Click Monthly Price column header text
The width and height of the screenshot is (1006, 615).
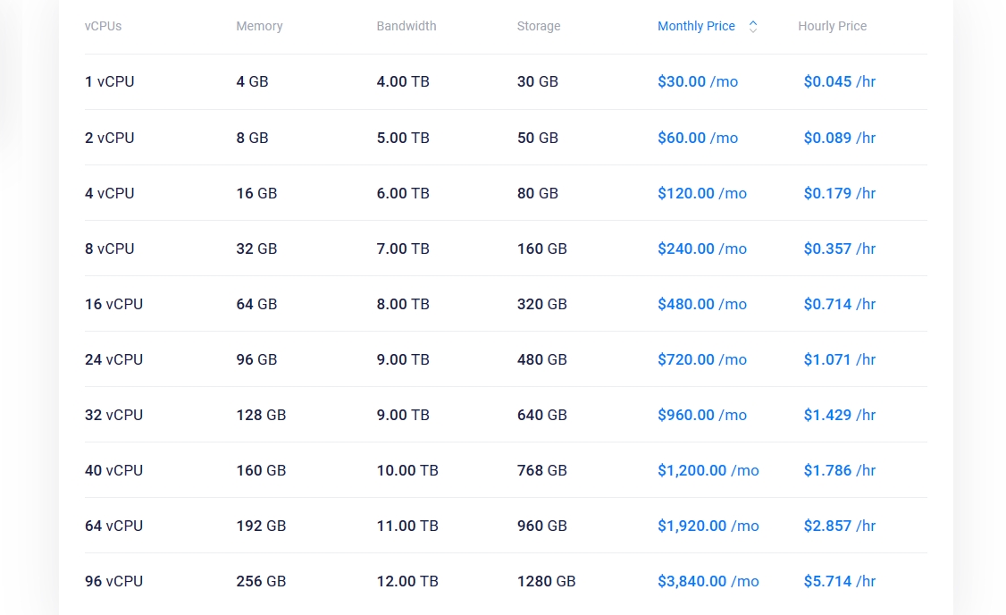tap(696, 27)
